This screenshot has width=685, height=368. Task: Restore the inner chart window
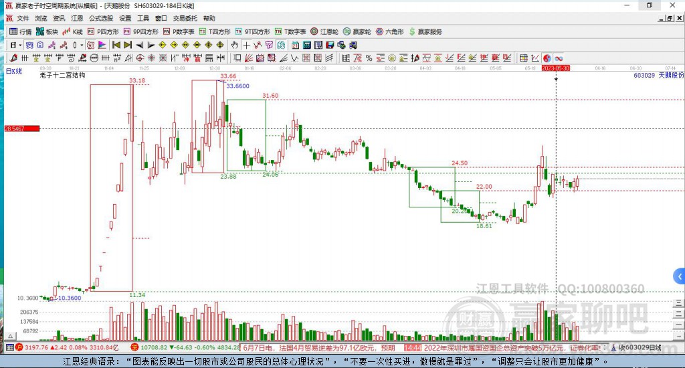point(670,18)
